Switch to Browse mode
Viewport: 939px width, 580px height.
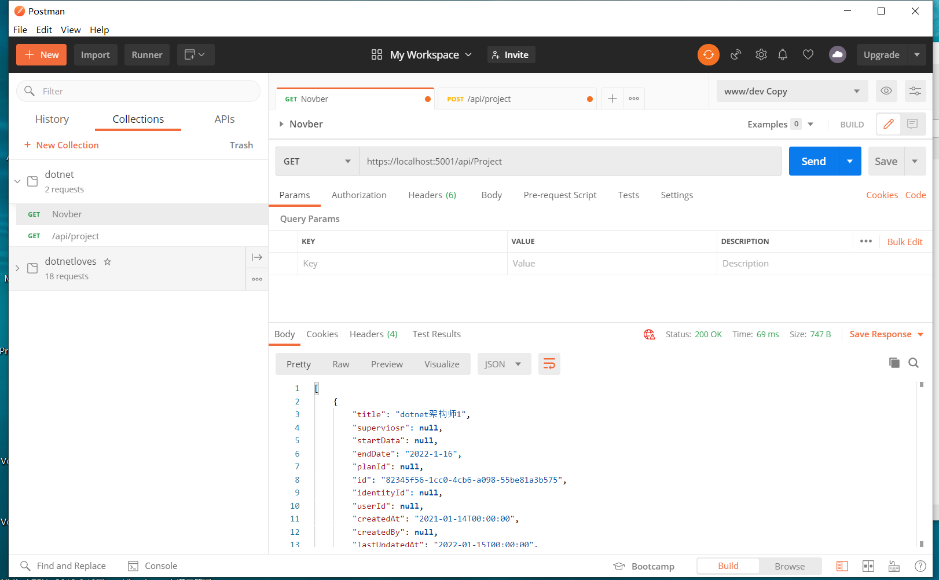[x=790, y=566]
